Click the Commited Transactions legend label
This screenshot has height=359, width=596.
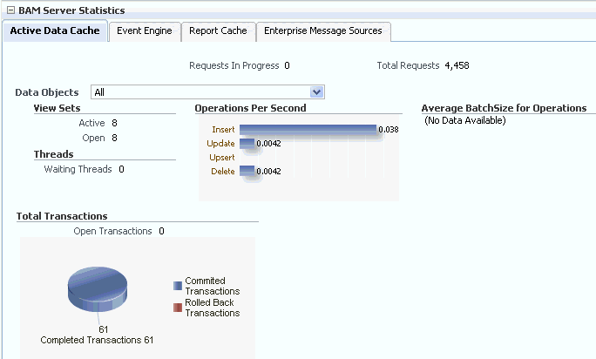click(x=212, y=286)
